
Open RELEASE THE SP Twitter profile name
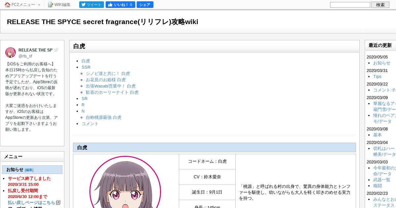(35, 50)
